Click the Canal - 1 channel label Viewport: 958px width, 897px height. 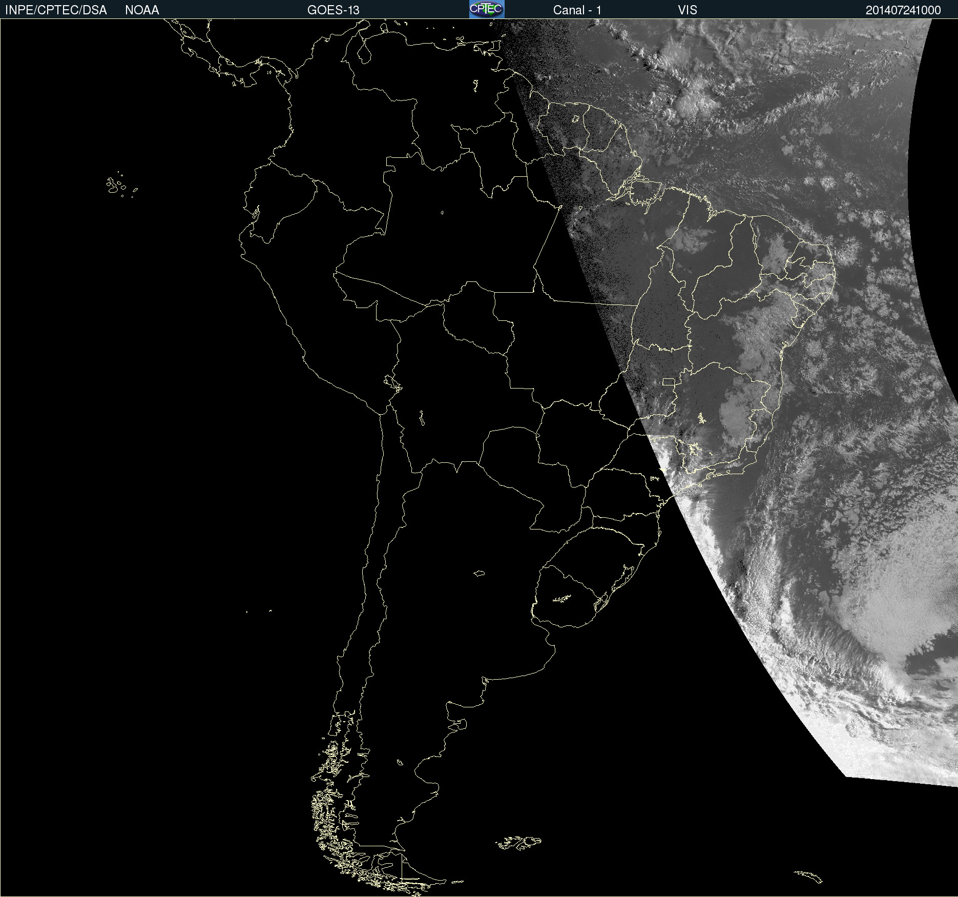click(577, 10)
